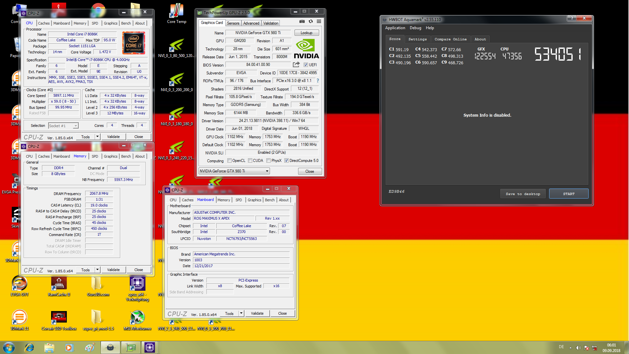Open the Socket #1 selection dropdown
The image size is (629, 354).
point(63,126)
